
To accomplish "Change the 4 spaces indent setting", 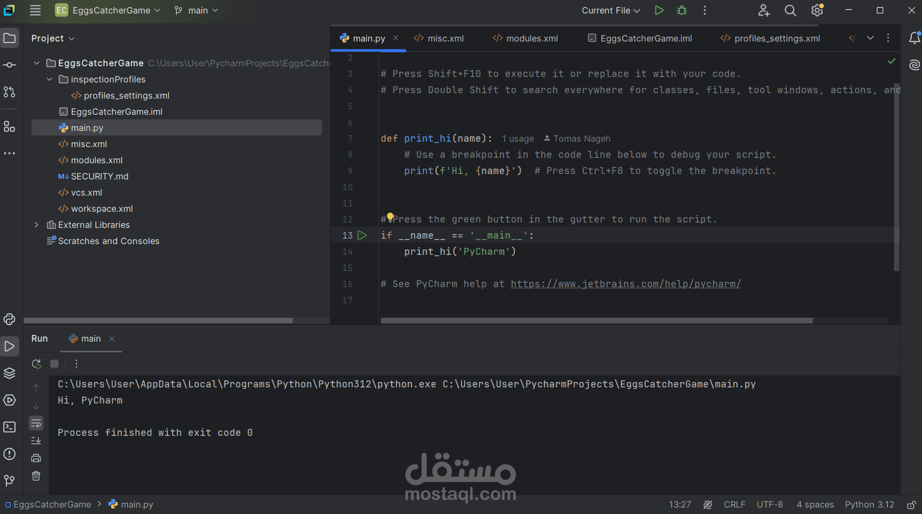I will pos(815,505).
